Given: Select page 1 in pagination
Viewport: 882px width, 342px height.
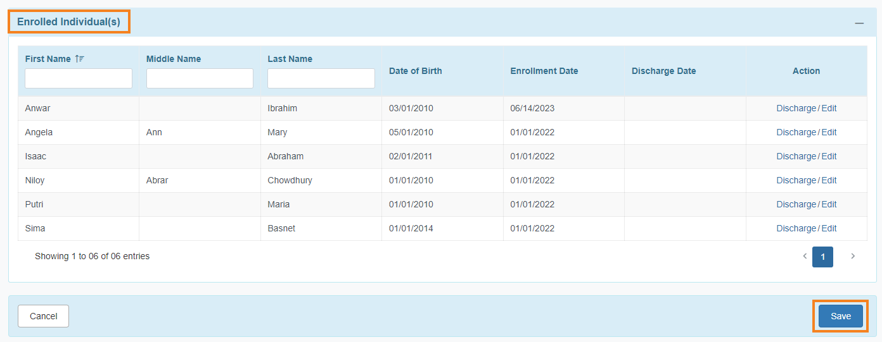Looking at the screenshot, I should coord(822,257).
